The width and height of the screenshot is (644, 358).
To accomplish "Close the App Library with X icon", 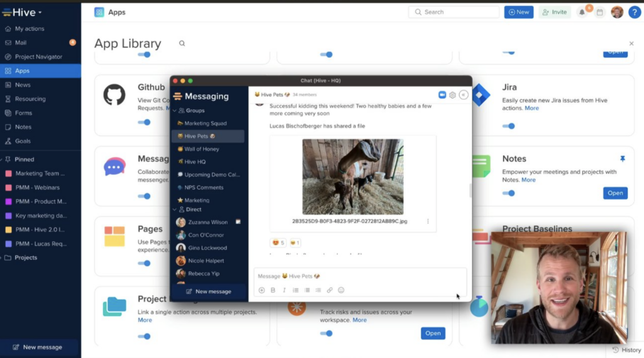I will pos(631,43).
